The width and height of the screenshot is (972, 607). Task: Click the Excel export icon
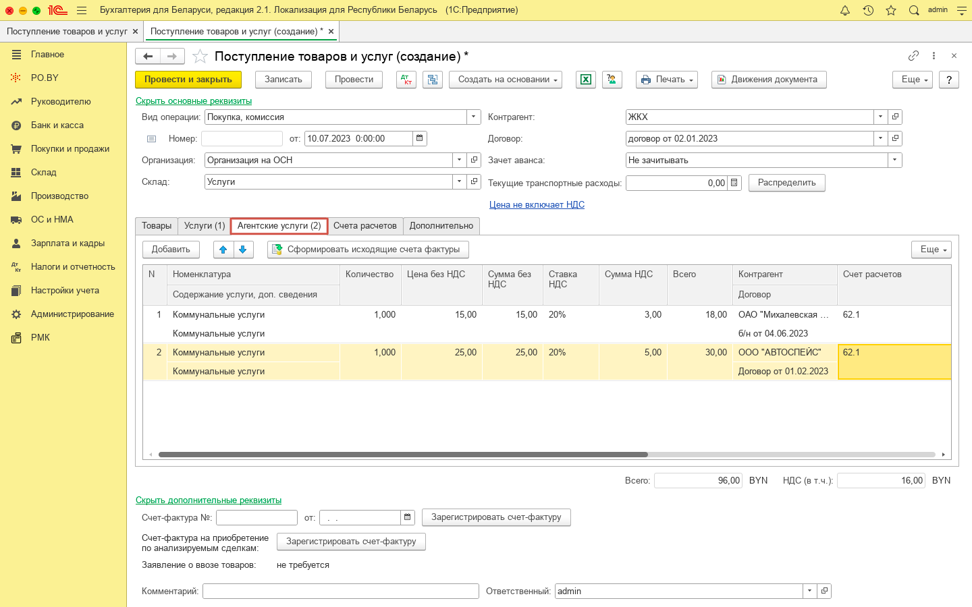585,80
